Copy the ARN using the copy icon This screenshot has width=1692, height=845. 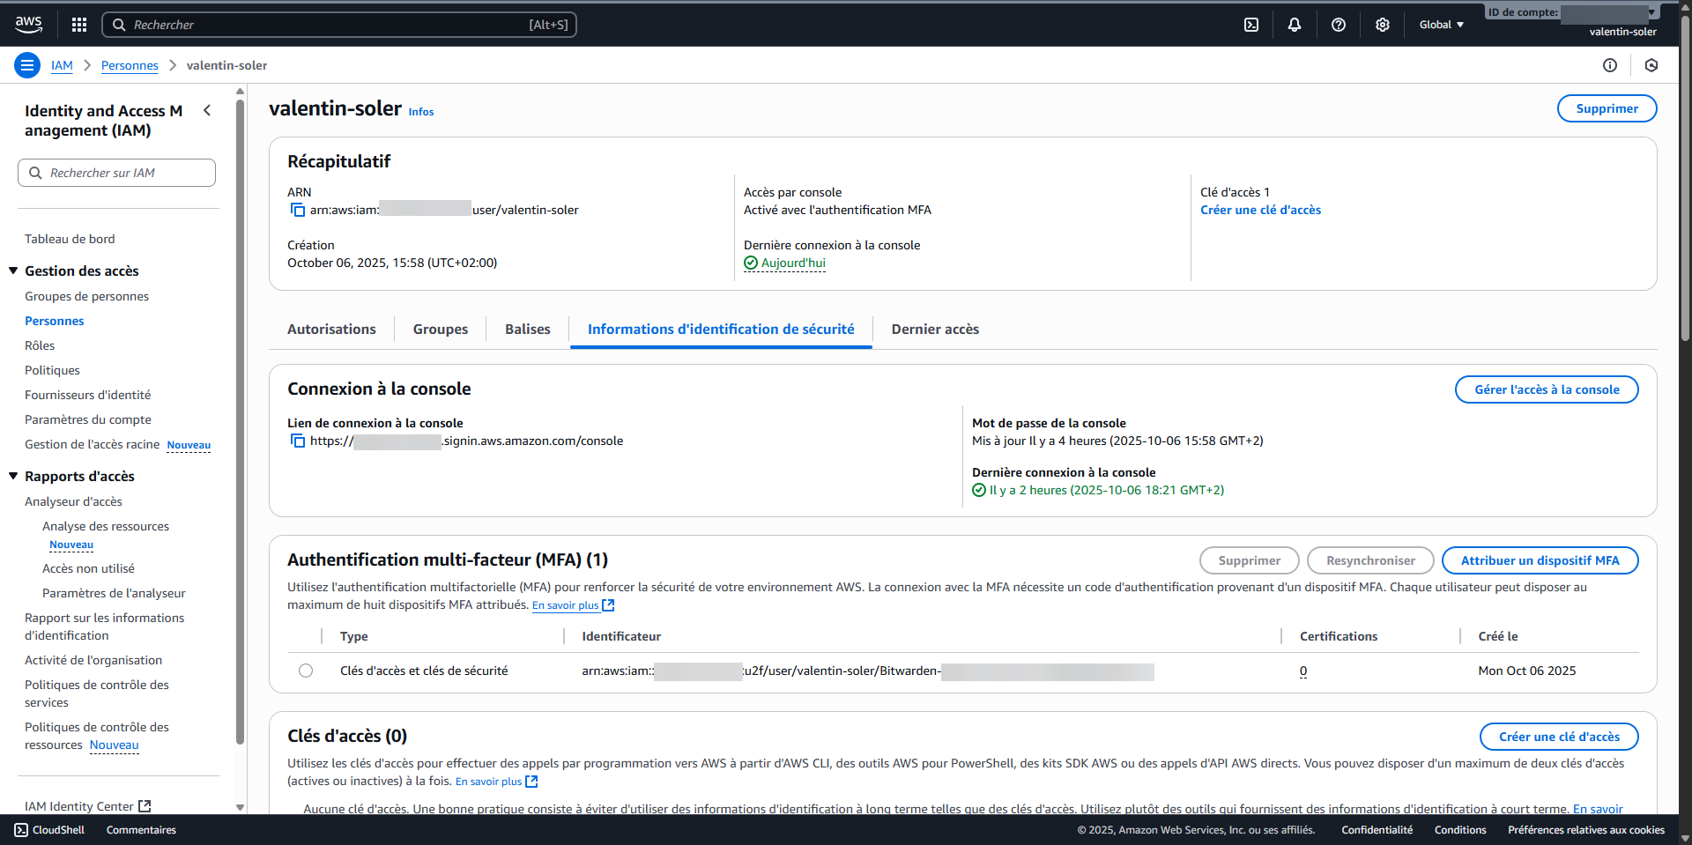[x=297, y=210]
